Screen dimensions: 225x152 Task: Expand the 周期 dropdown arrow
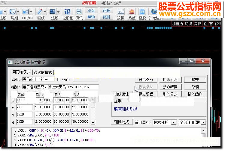(x=18, y=12)
